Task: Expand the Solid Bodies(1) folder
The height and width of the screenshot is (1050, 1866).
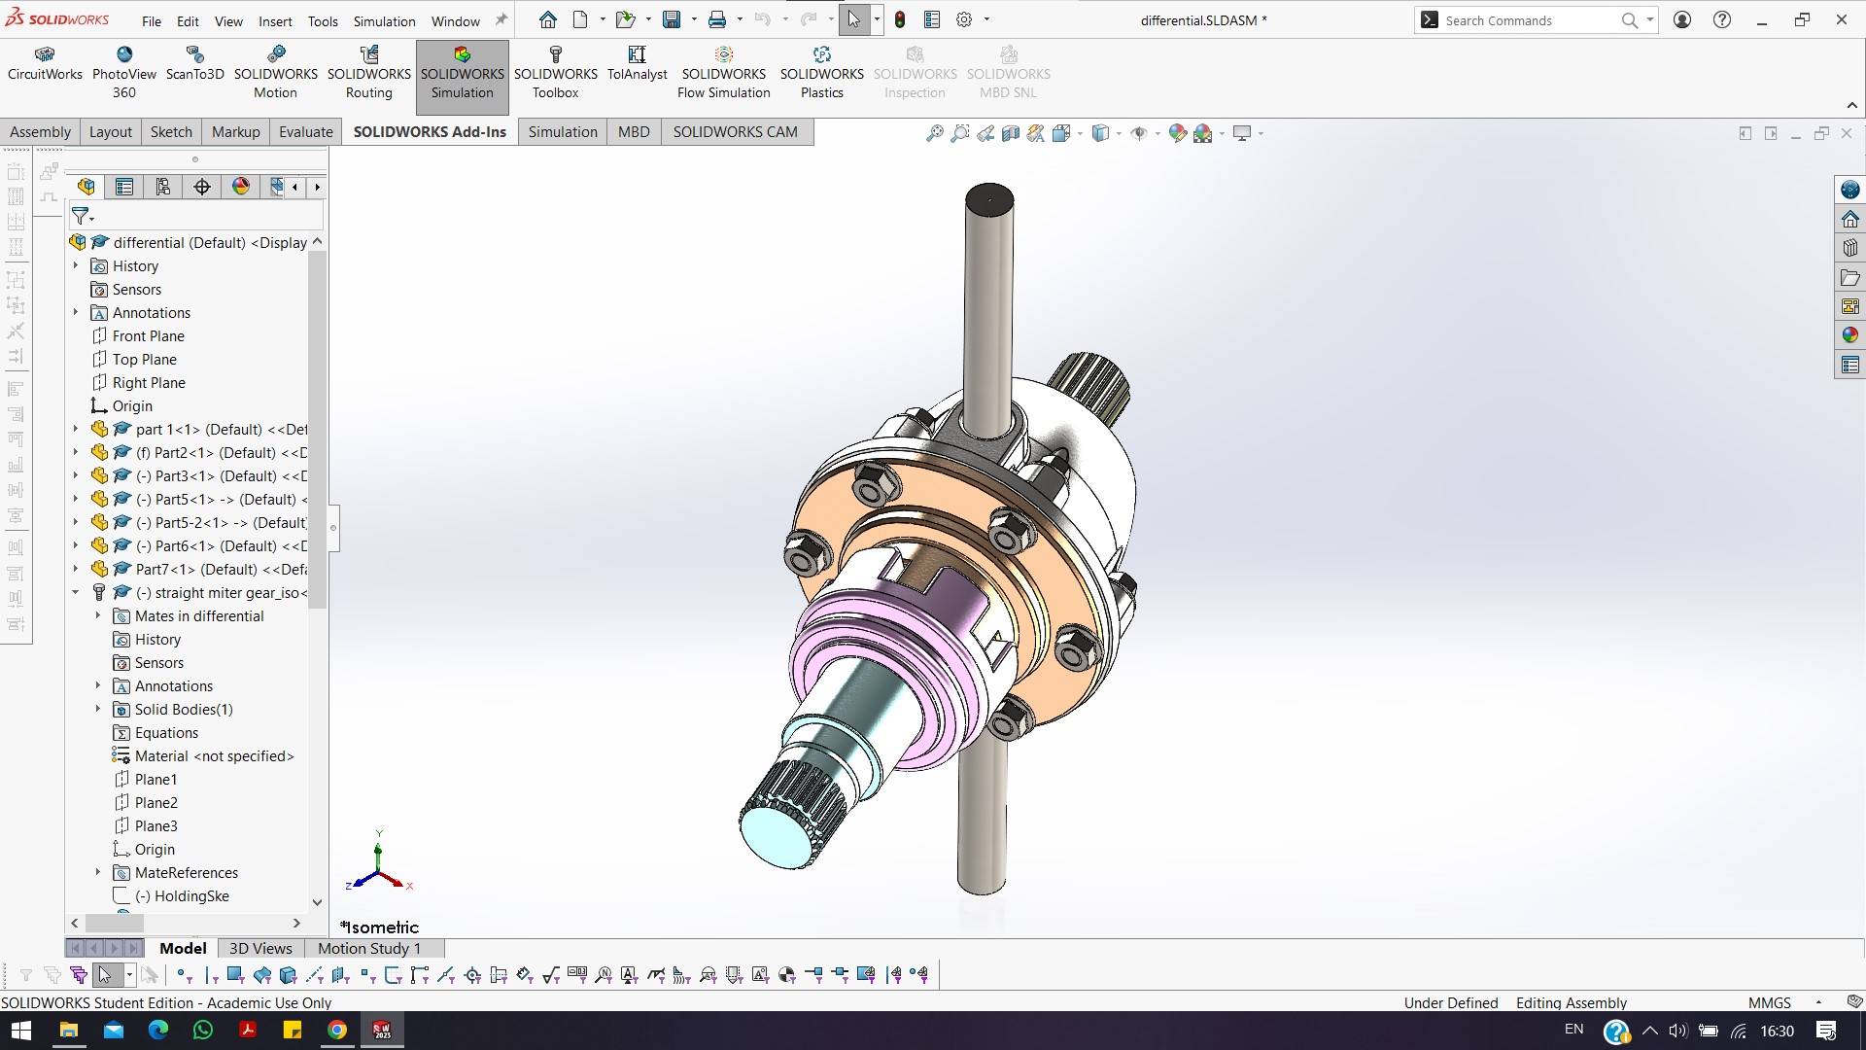Action: point(98,709)
